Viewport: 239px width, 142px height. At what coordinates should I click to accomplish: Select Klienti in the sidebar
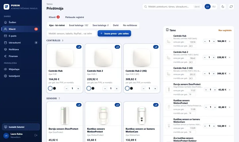click(21, 29)
